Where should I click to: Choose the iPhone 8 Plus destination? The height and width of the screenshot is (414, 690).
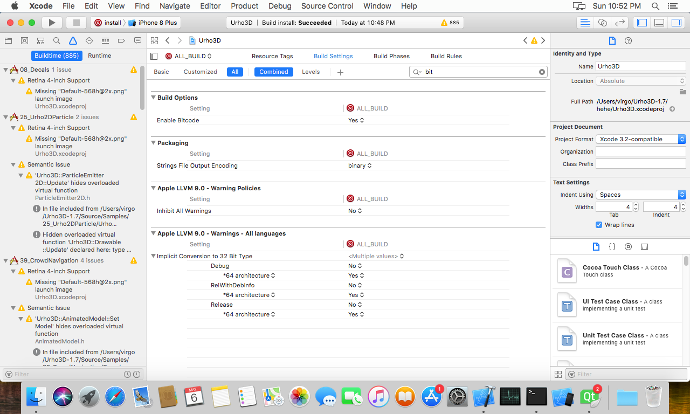(153, 23)
